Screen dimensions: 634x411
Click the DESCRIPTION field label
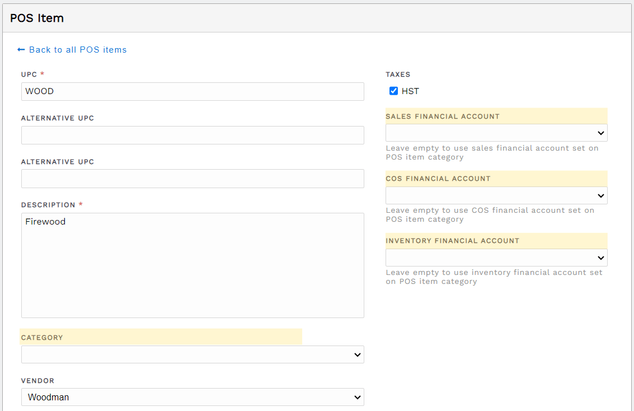click(x=48, y=205)
